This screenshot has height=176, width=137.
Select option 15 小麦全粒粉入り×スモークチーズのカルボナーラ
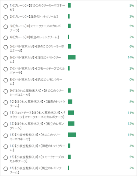(6, 158)
